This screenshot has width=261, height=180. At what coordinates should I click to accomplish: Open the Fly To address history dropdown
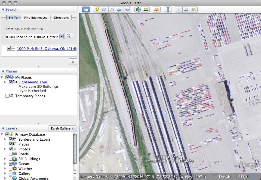point(61,36)
